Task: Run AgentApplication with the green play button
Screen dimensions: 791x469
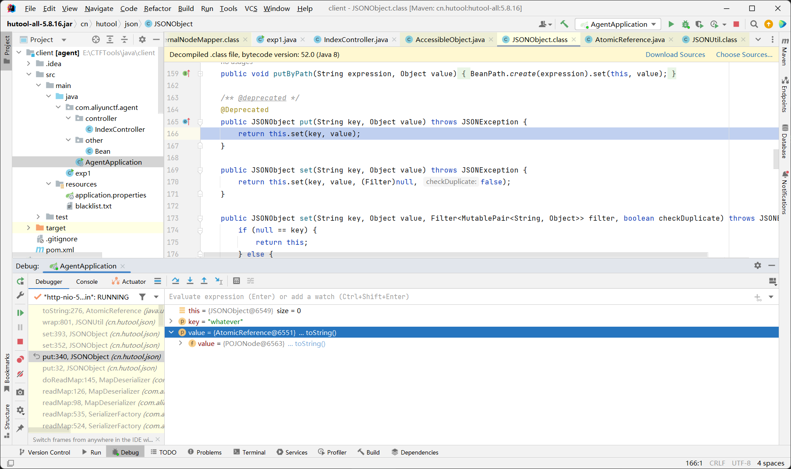Action: point(671,24)
